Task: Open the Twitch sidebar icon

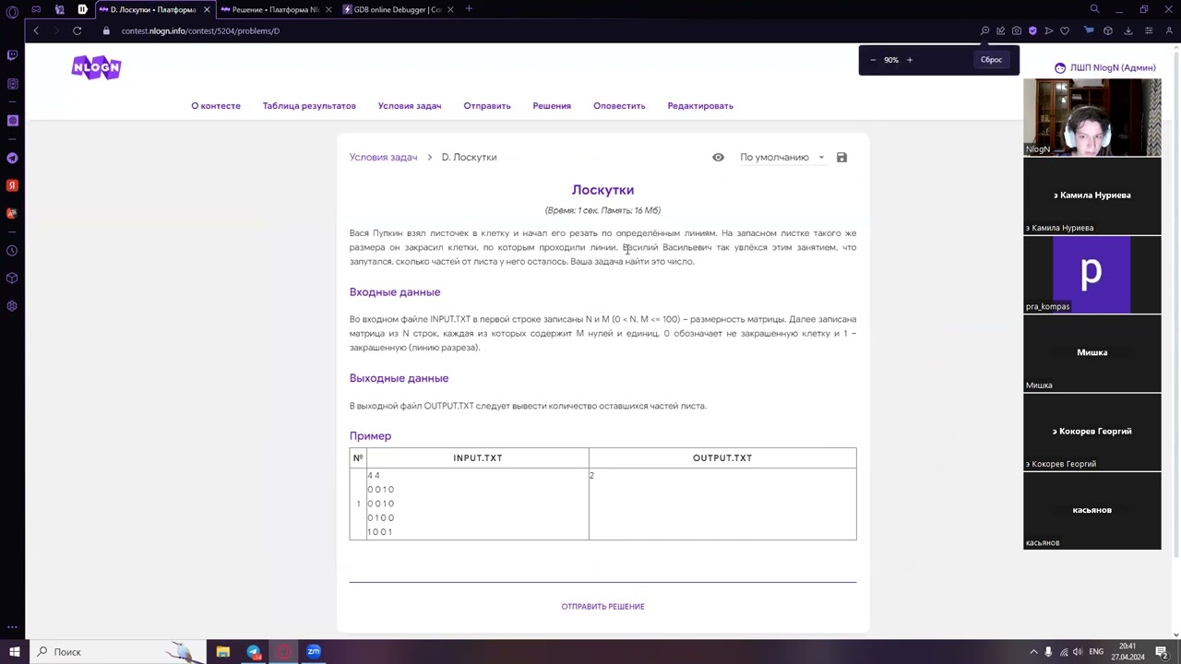Action: point(12,55)
